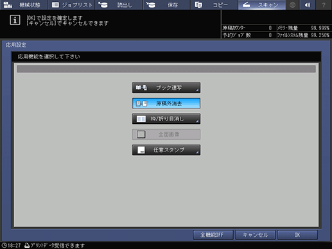332x249 pixels.
Task: Open the 読出し recall tab
Action: click(119, 4)
